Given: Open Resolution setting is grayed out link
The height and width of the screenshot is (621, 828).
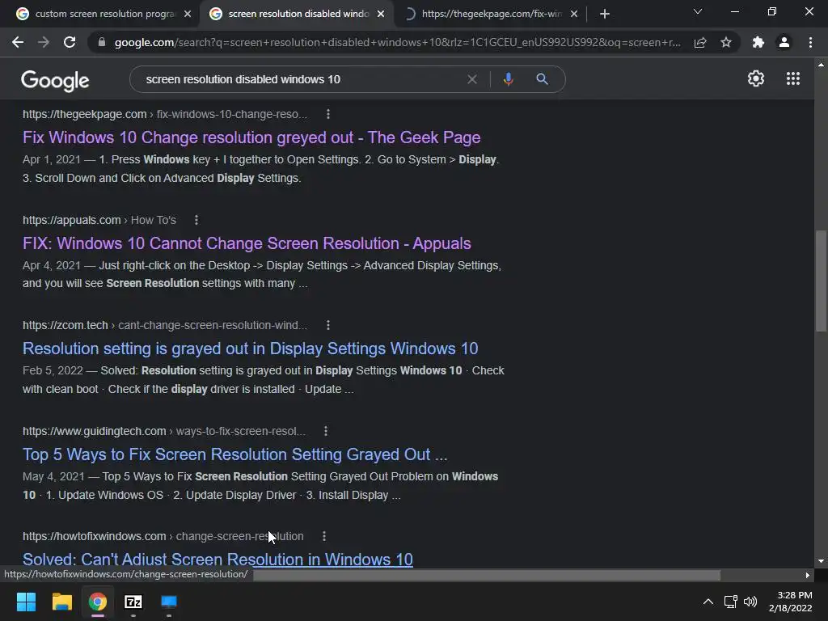Looking at the screenshot, I should (x=251, y=349).
